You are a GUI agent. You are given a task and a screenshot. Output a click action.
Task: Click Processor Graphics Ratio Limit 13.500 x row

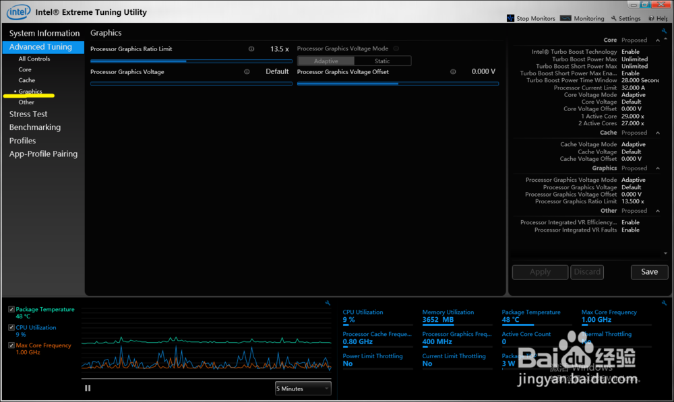click(x=589, y=201)
